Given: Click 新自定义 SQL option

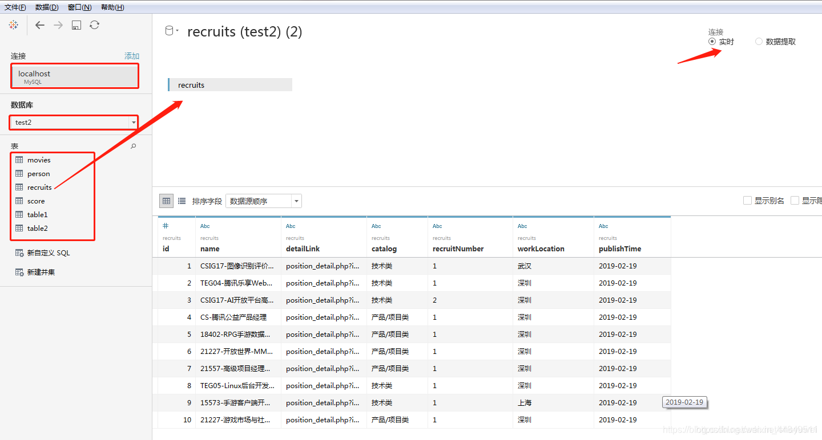Looking at the screenshot, I should pos(49,253).
